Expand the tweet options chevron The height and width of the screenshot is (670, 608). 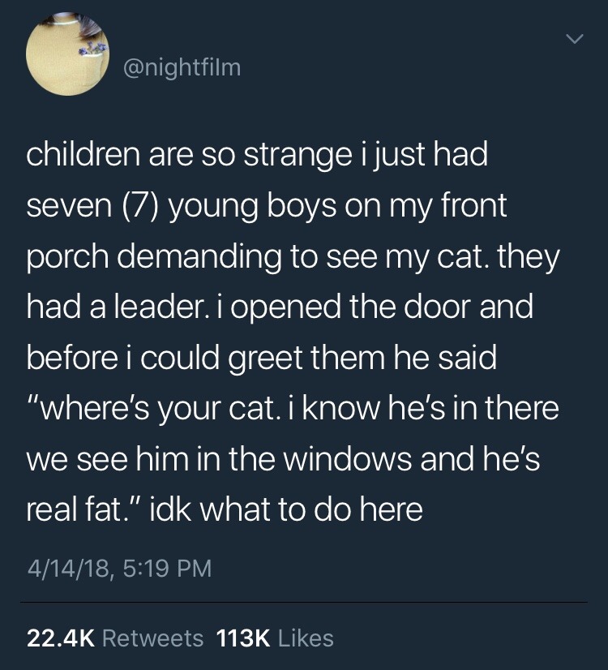pos(574,38)
